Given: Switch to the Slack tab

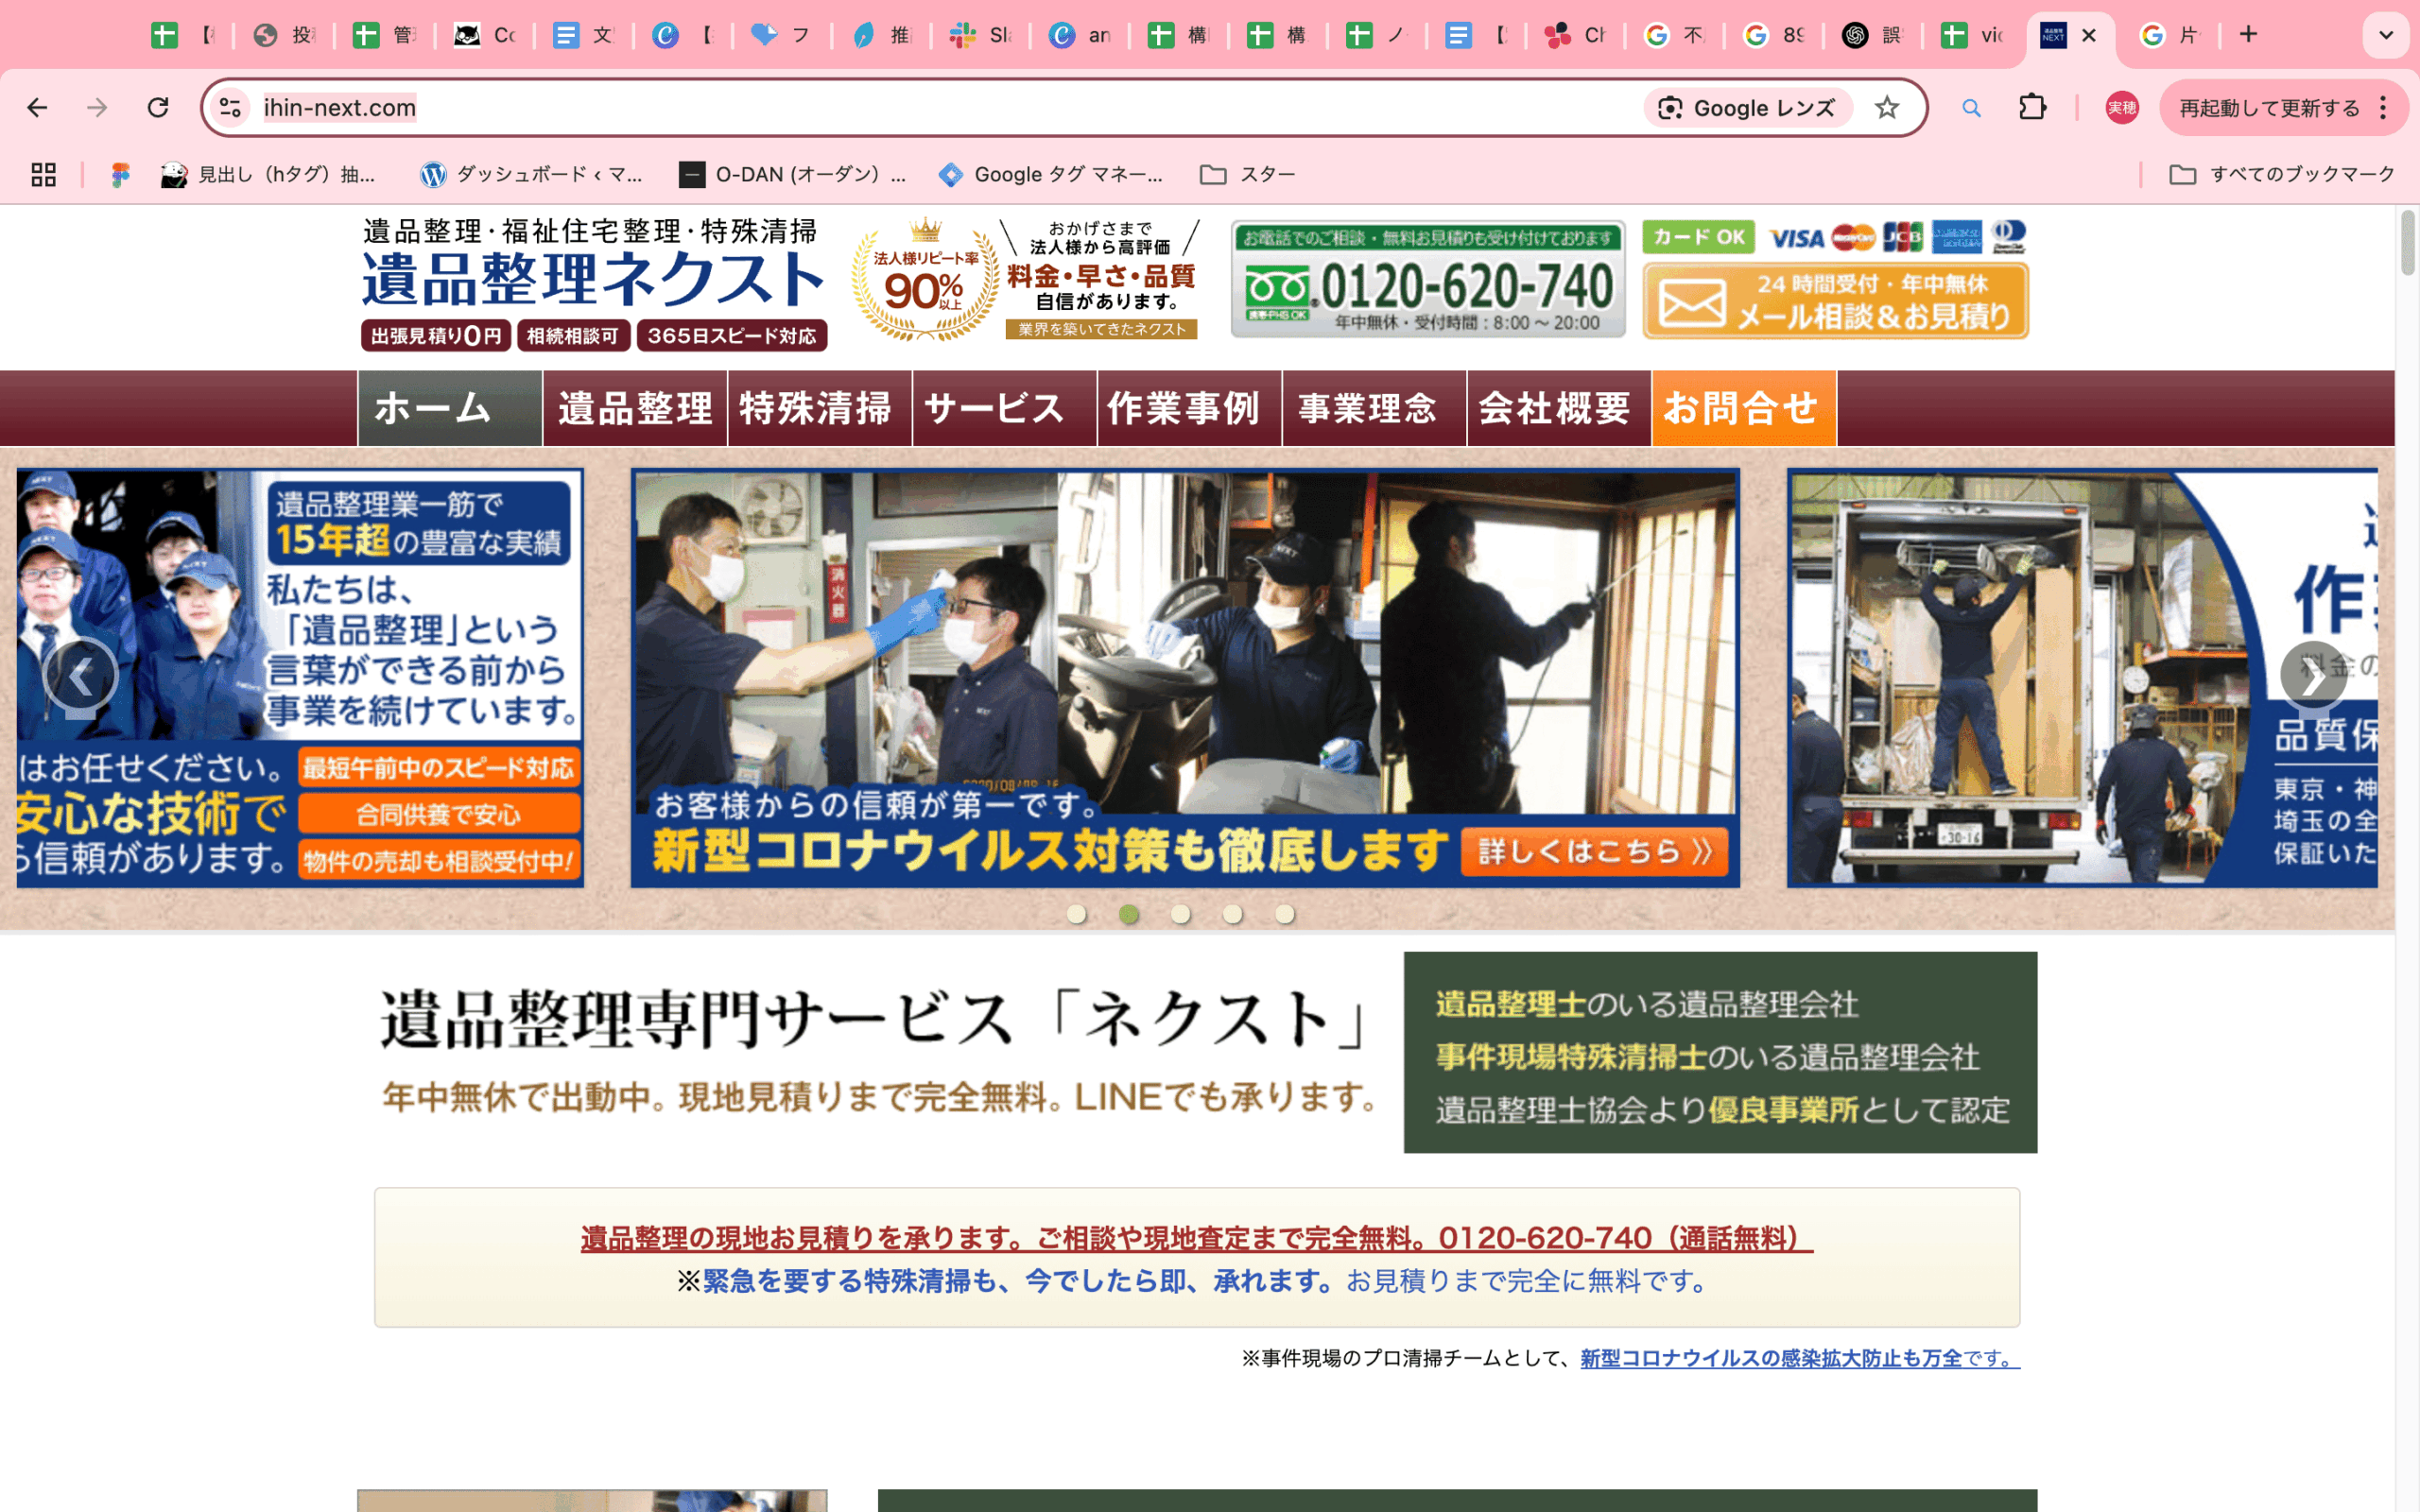Looking at the screenshot, I should [x=981, y=35].
